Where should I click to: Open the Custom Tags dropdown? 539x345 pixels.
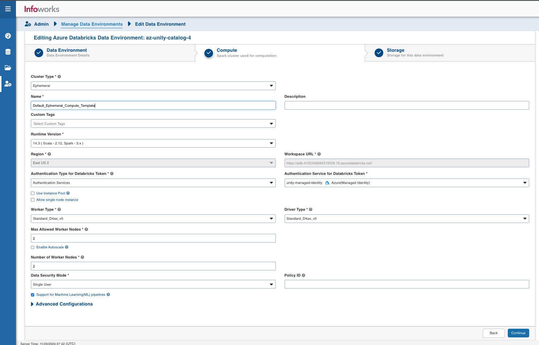pos(153,123)
